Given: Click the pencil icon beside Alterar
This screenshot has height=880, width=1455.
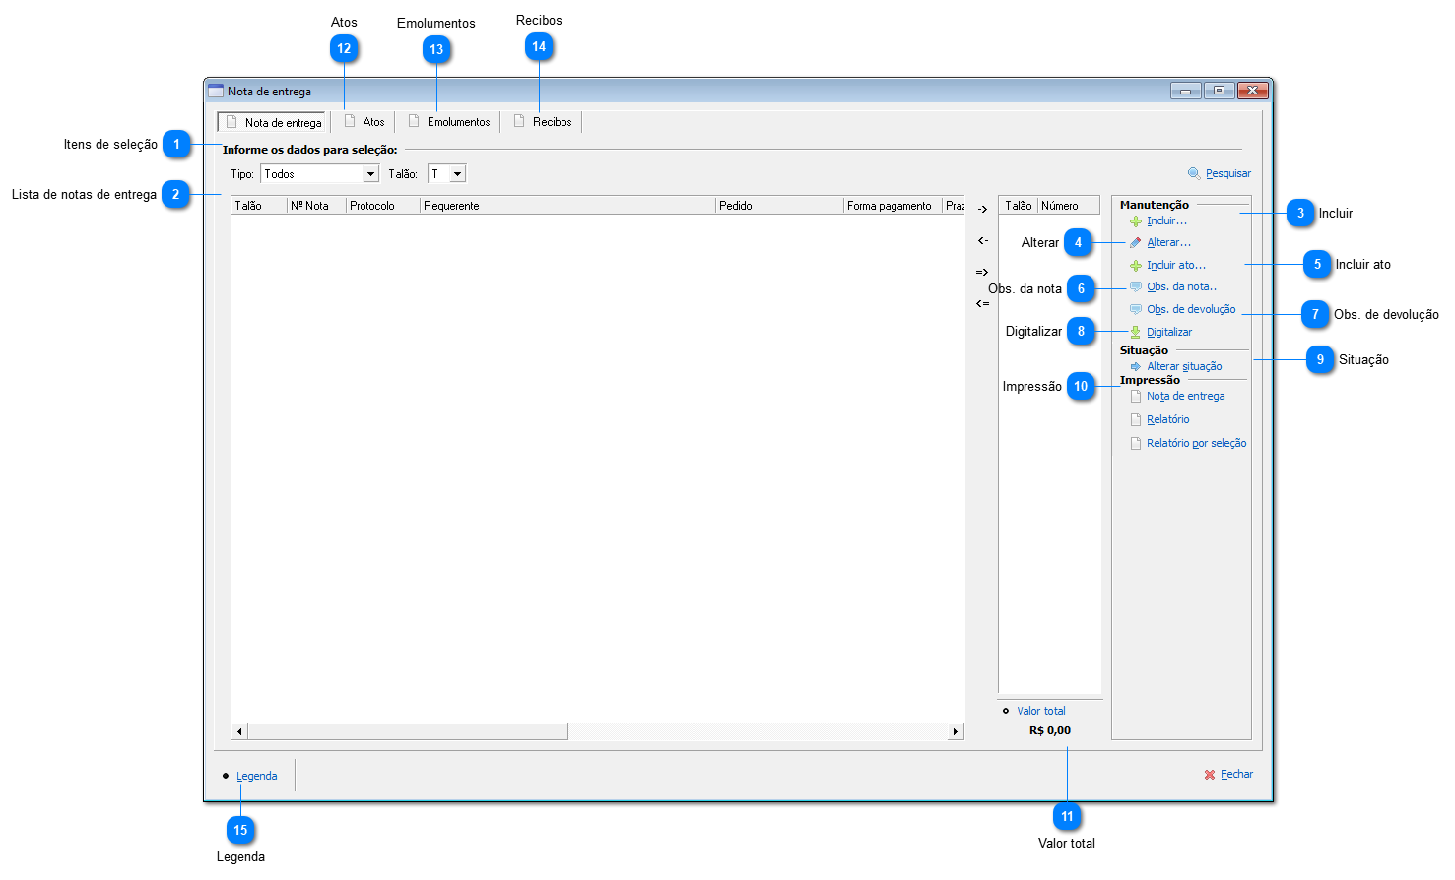Looking at the screenshot, I should tap(1136, 243).
